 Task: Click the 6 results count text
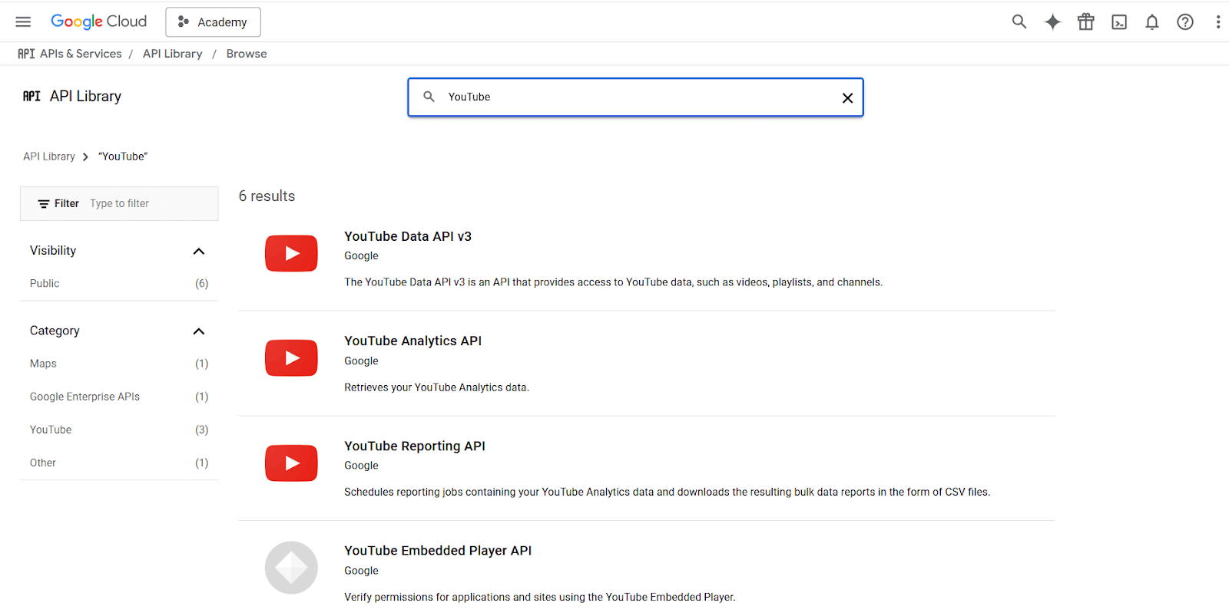[267, 196]
